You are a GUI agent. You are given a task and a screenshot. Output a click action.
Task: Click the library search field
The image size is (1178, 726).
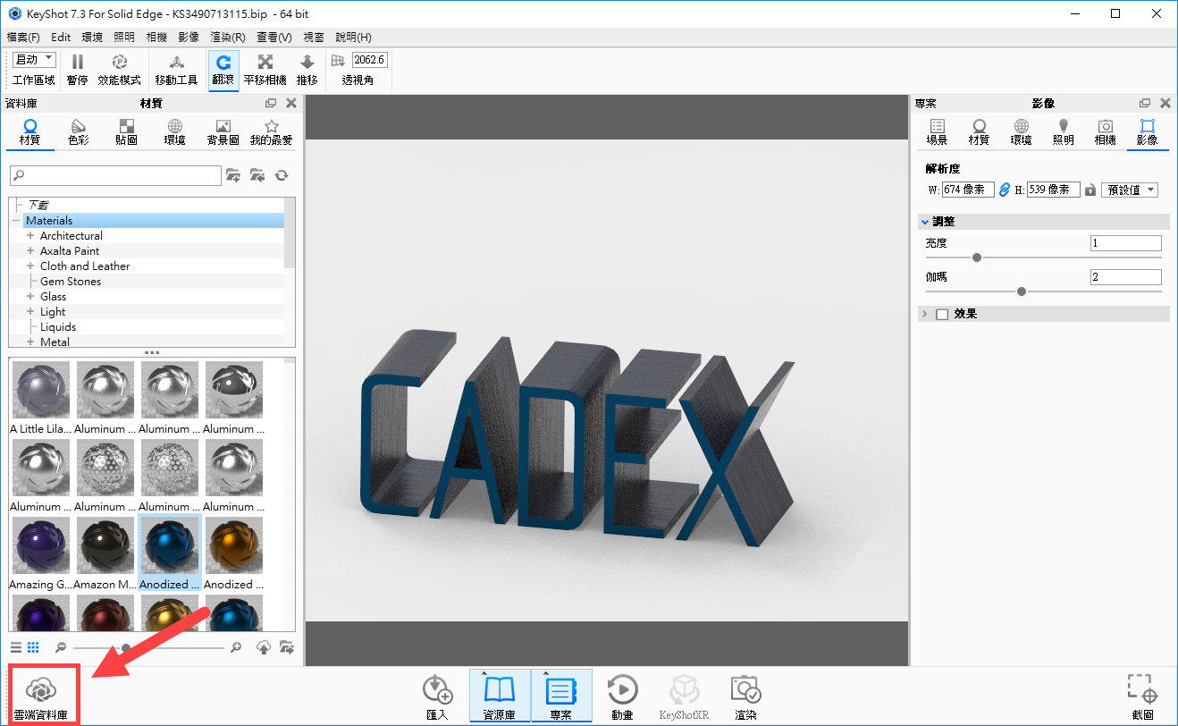click(x=115, y=175)
